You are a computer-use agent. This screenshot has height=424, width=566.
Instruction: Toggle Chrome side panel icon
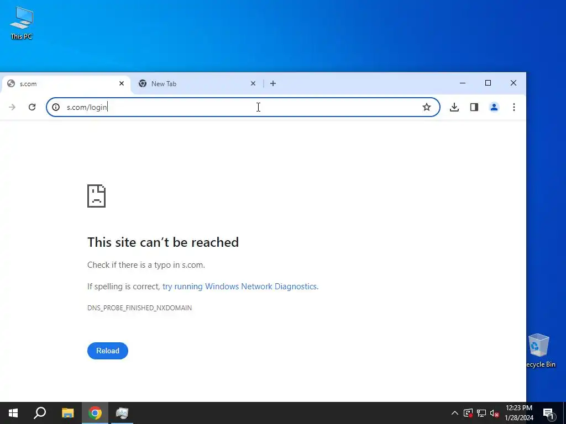coord(474,107)
